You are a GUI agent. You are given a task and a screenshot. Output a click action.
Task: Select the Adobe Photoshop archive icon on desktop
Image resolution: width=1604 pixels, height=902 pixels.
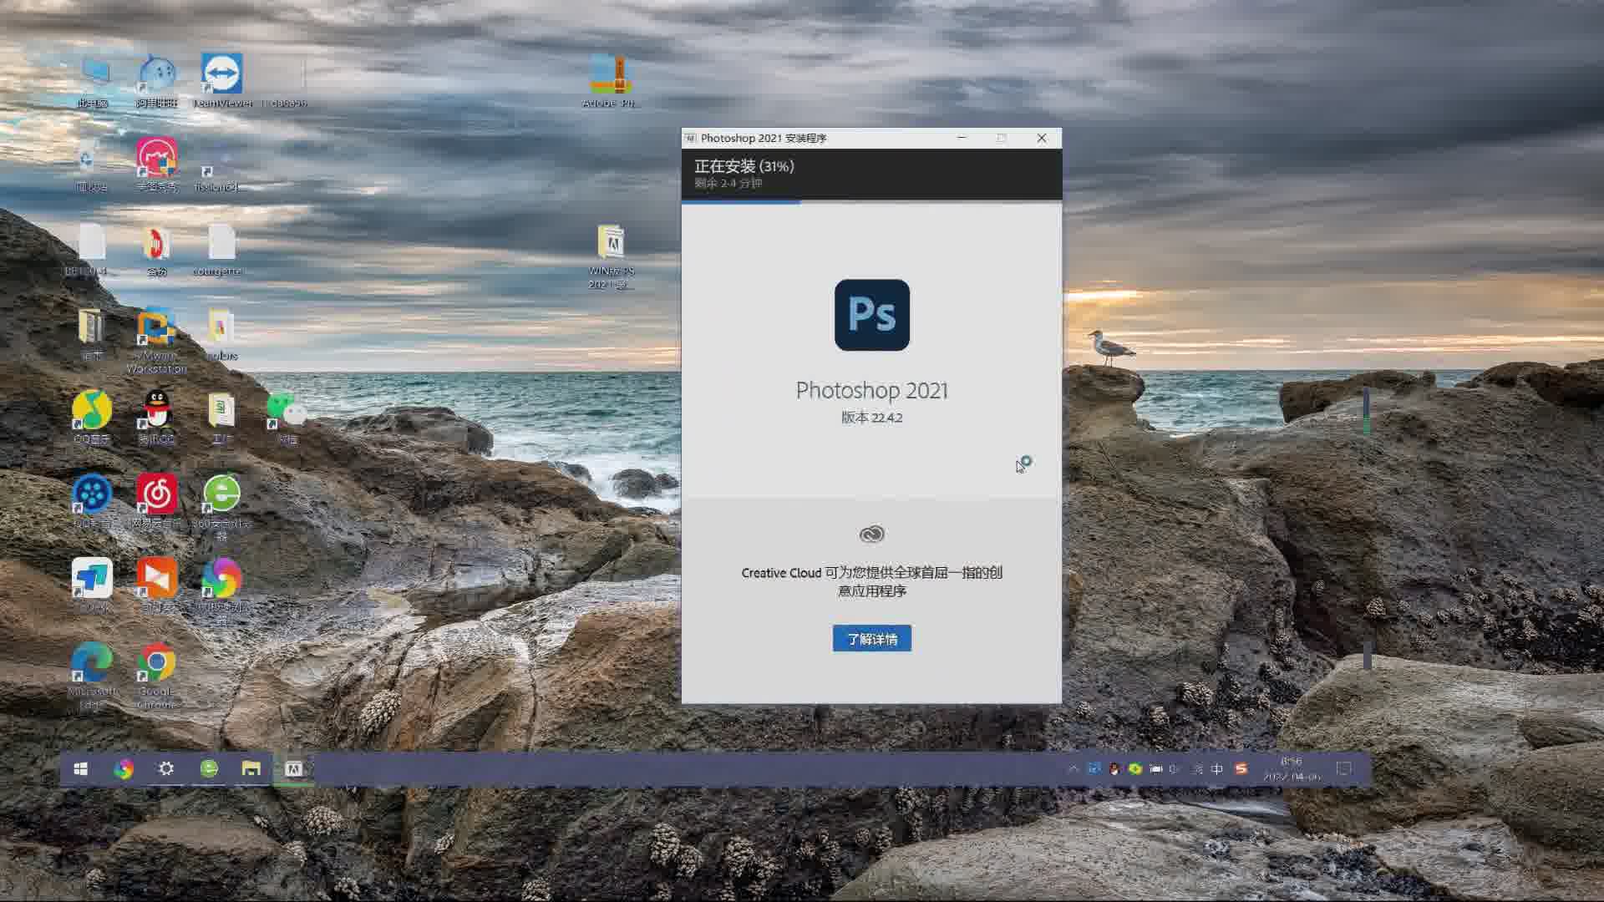612,82
